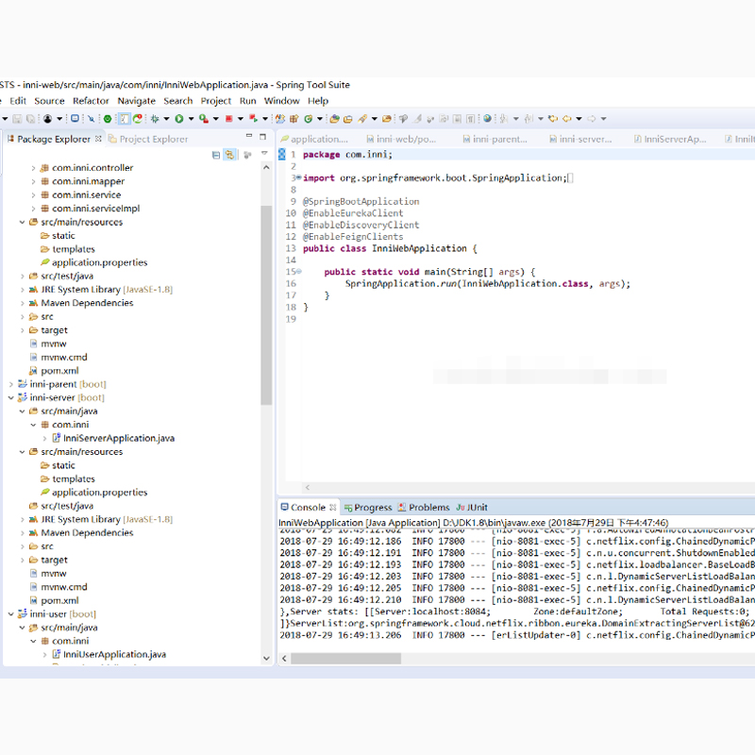
Task: Minimize the Package Explorer view
Action: pyautogui.click(x=249, y=136)
